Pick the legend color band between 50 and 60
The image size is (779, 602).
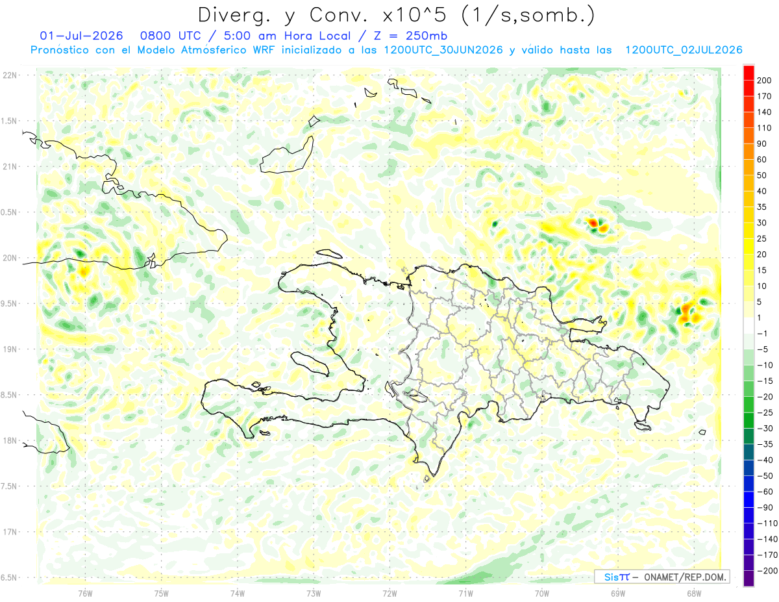(x=748, y=168)
